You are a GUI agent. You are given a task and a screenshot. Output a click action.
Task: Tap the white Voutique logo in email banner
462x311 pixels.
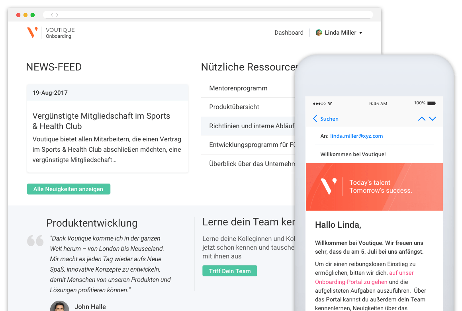329,186
